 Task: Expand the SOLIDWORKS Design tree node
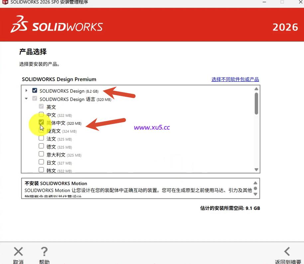[27, 90]
